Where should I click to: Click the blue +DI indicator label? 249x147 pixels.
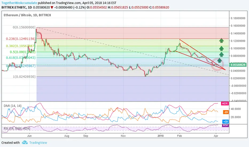pyautogui.click(x=225, y=122)
